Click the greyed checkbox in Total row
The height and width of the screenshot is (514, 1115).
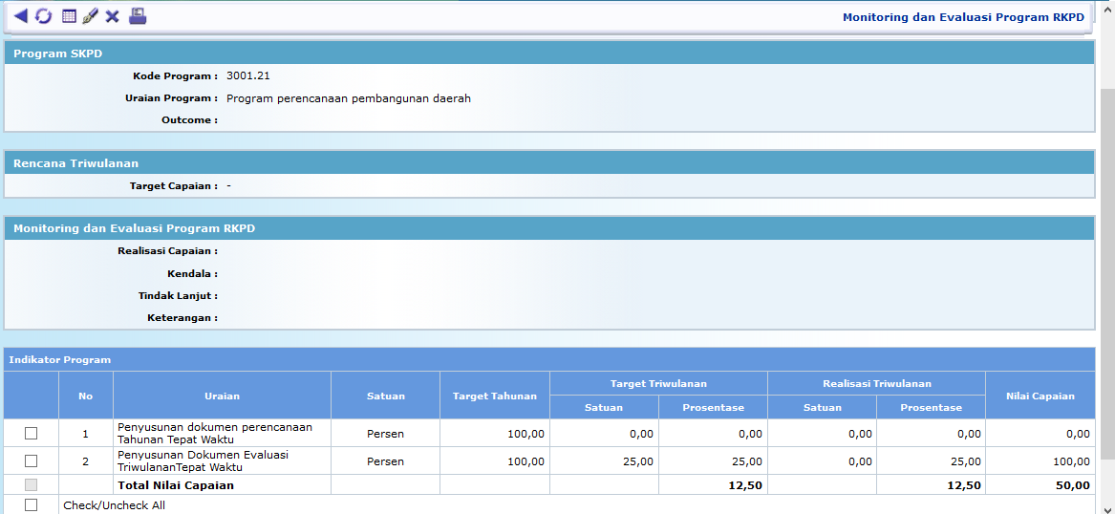[x=32, y=484]
